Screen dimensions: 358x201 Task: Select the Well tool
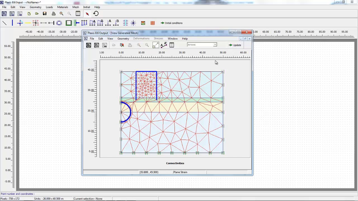[x=133, y=23]
